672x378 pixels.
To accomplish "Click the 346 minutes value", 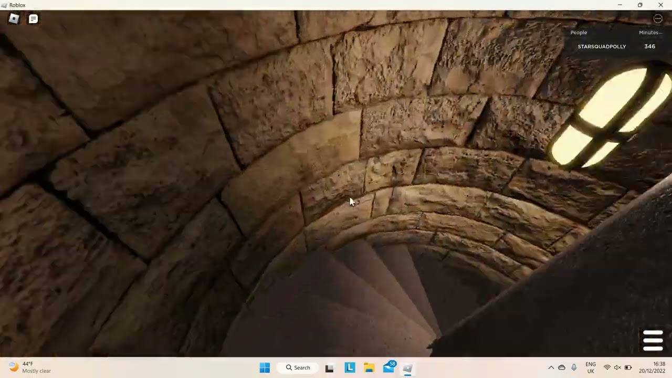I will click(x=649, y=46).
